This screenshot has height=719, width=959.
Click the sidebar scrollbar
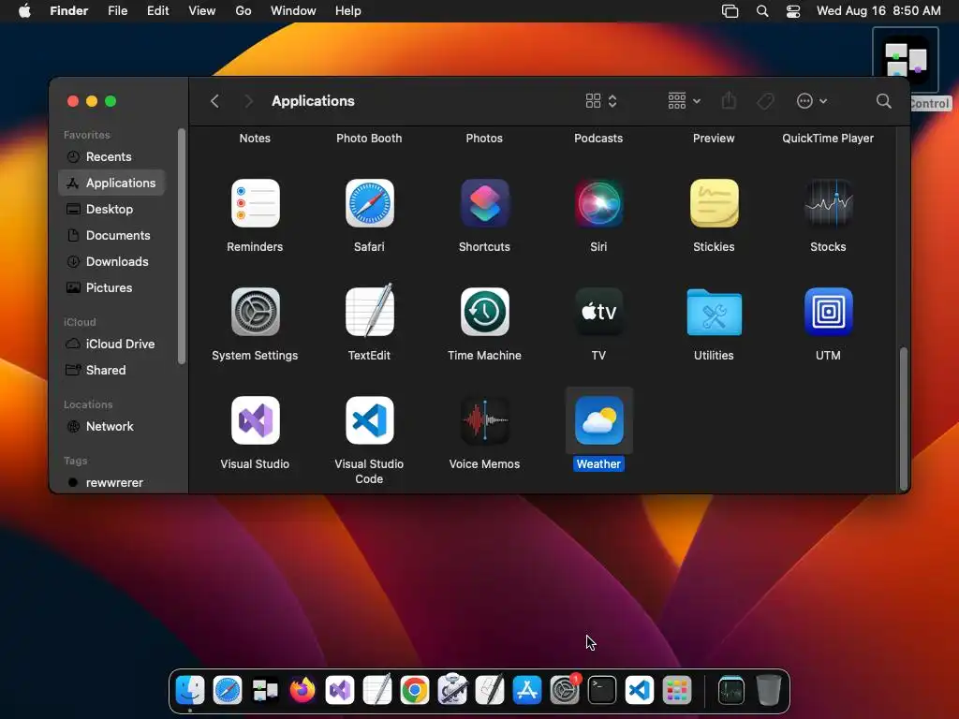click(x=181, y=246)
